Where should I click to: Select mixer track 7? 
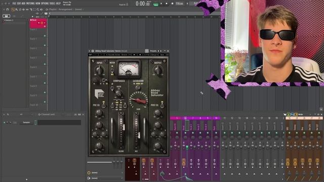tap(193, 118)
